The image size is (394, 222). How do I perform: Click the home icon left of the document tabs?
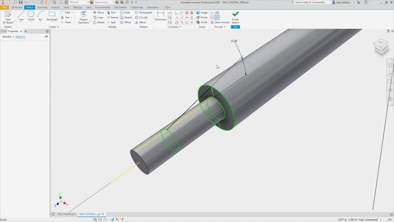53,214
